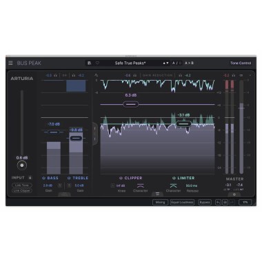This screenshot has width=262, height=262.
Task: Copy A to B settings
Action: coord(189,63)
